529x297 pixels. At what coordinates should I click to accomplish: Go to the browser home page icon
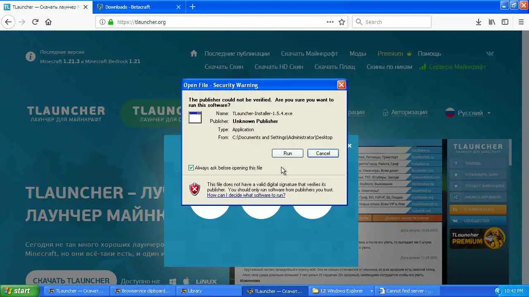48,22
